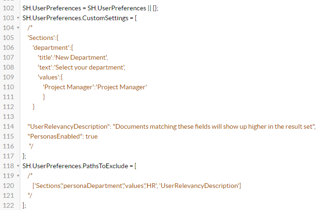This screenshot has width=322, height=210.
Task: Collapse the fold arrow at line 103
Action: [x=17, y=18]
